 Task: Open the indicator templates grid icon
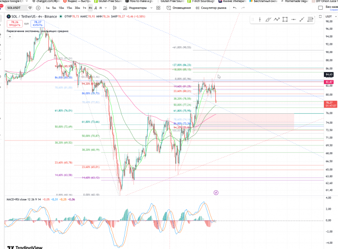pos(158,8)
